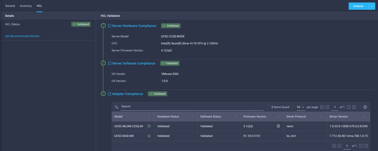
Task: Click step 2 circle in validation timeline
Action: [103, 63]
